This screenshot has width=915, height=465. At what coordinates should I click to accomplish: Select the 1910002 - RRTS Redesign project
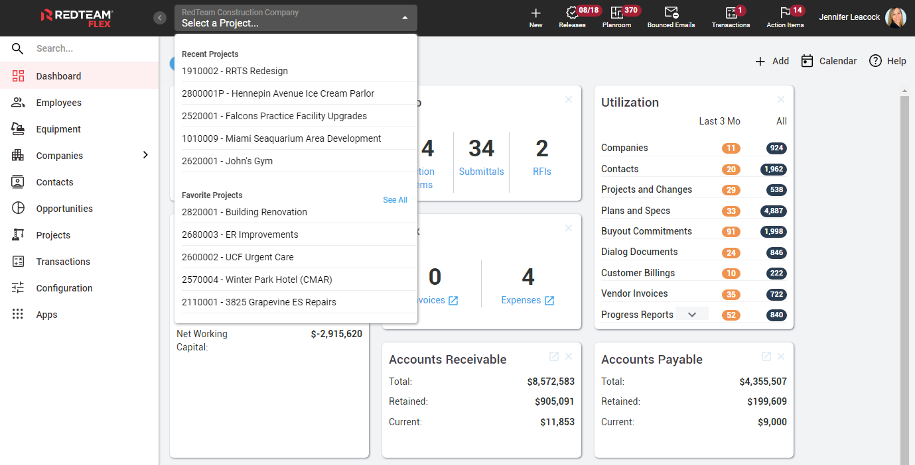(235, 71)
